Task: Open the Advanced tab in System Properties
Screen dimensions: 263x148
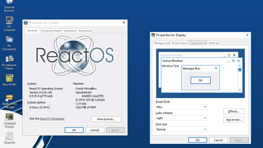Action: coord(85,31)
